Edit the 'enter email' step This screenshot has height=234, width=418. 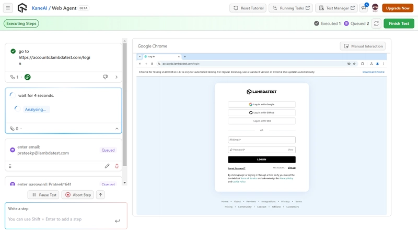coord(107,166)
